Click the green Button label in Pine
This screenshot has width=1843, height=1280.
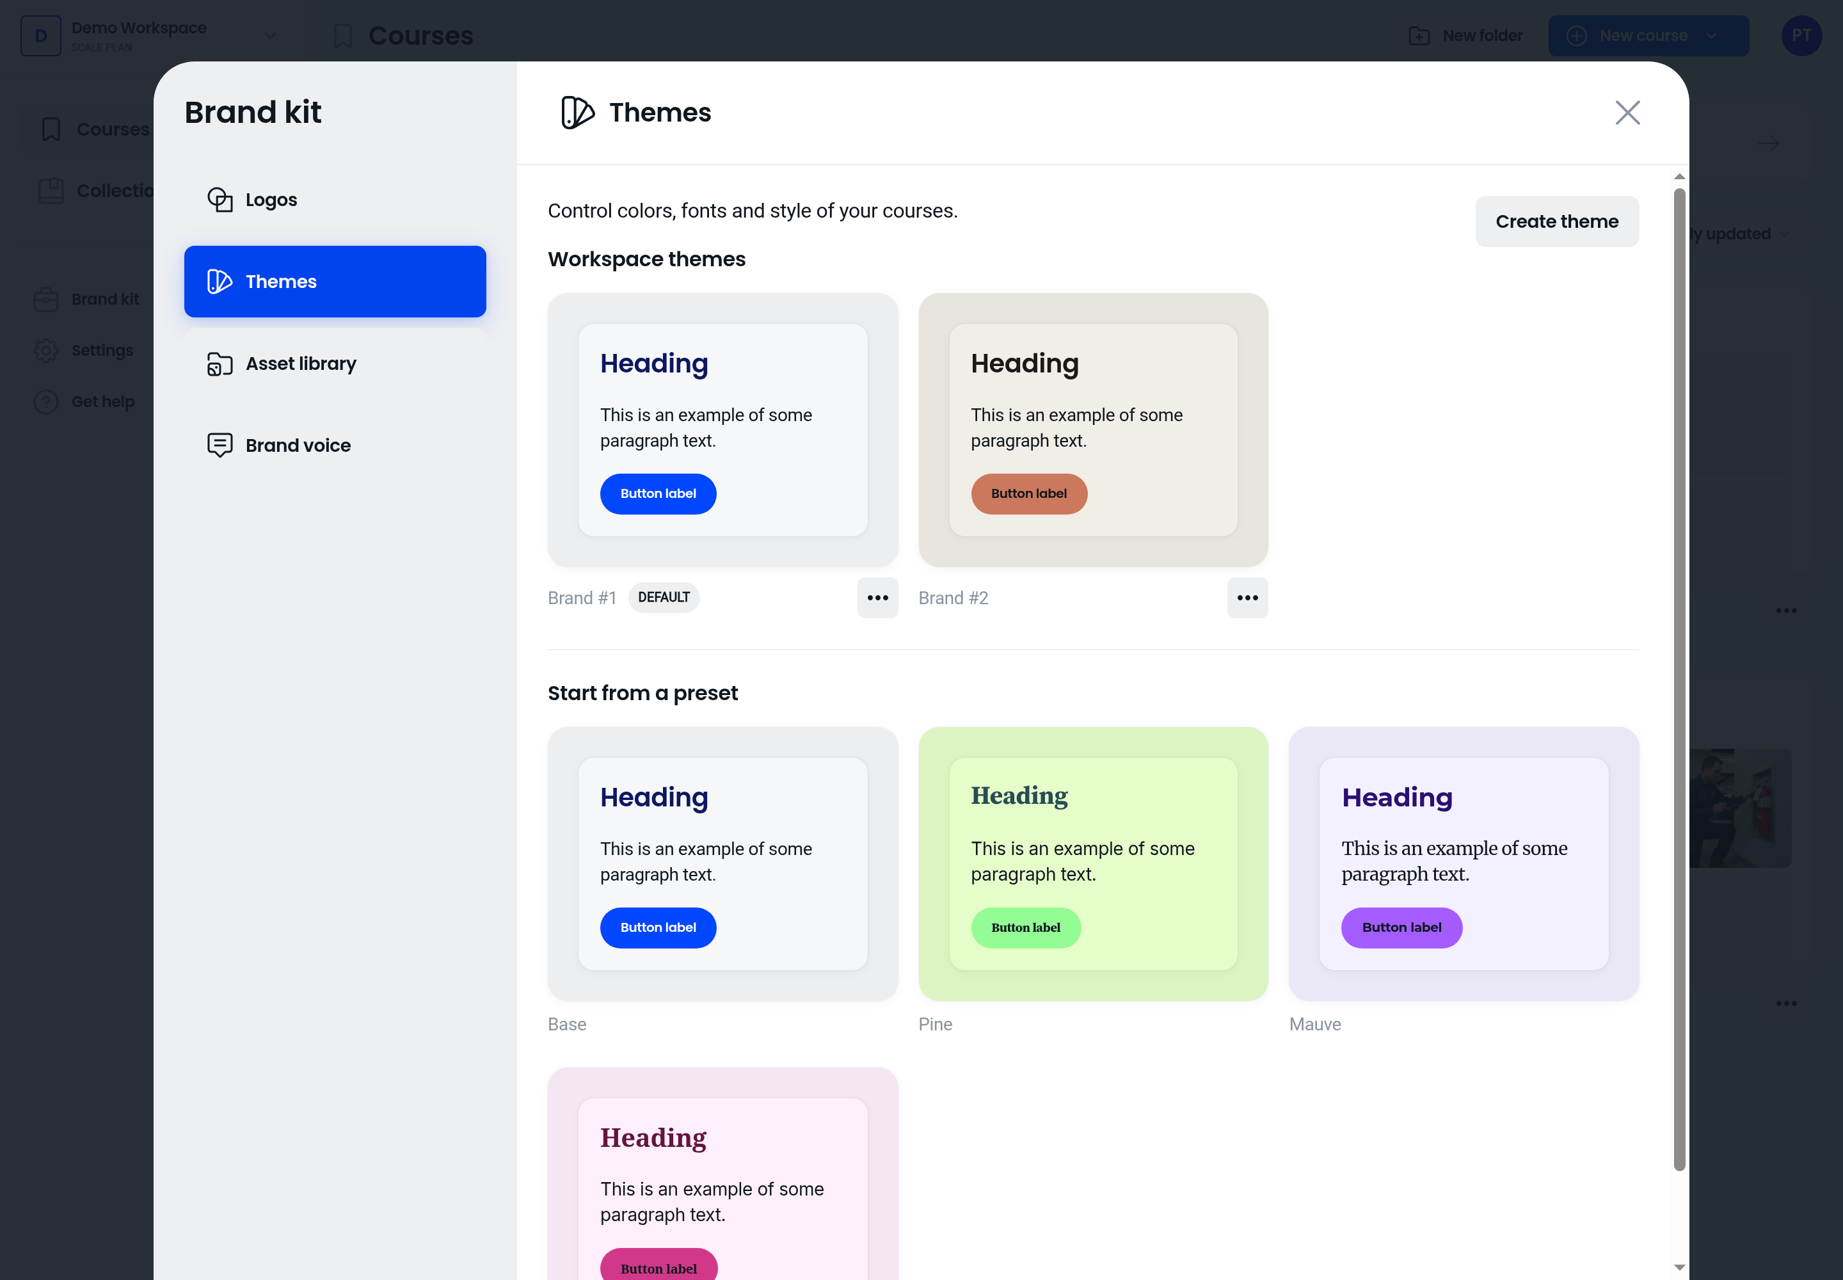tap(1026, 928)
